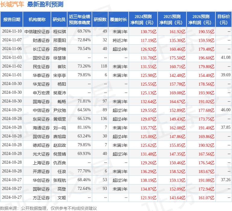Click the 近三年业绩预测准确度 header
Viewport: 232px width, 211px height.
[80, 19]
